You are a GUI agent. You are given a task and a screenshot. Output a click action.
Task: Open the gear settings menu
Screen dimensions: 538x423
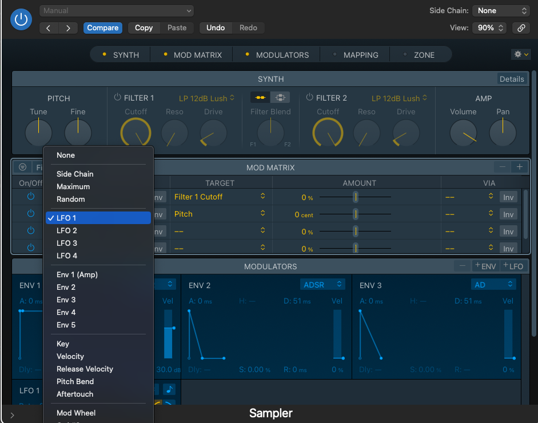click(521, 54)
